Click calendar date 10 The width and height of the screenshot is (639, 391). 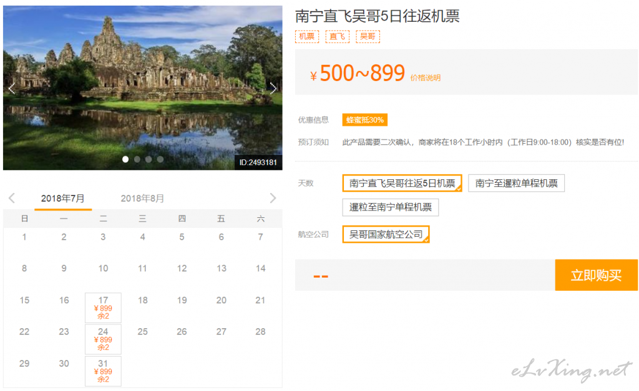coord(103,268)
